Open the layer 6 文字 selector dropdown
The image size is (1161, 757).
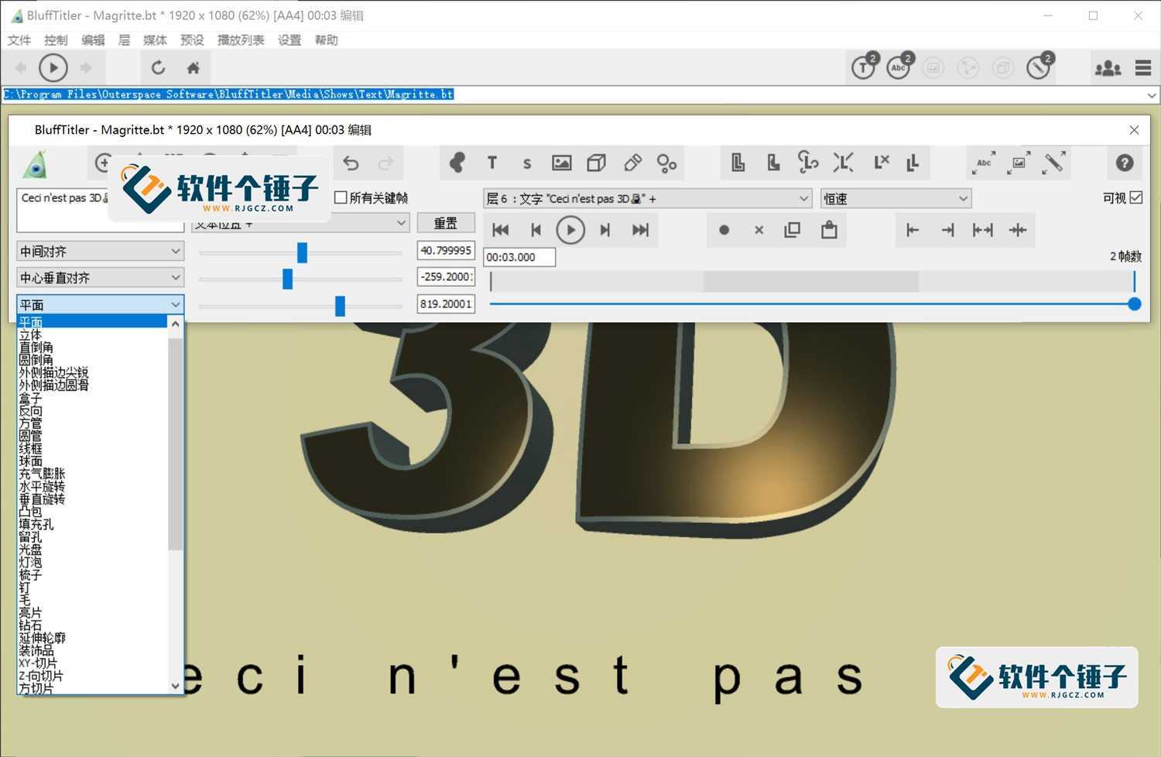tap(647, 199)
